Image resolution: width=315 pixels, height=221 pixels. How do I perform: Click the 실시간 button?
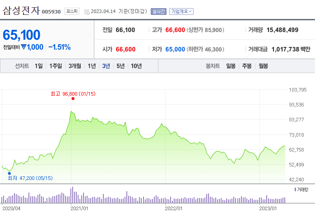coord(158,11)
